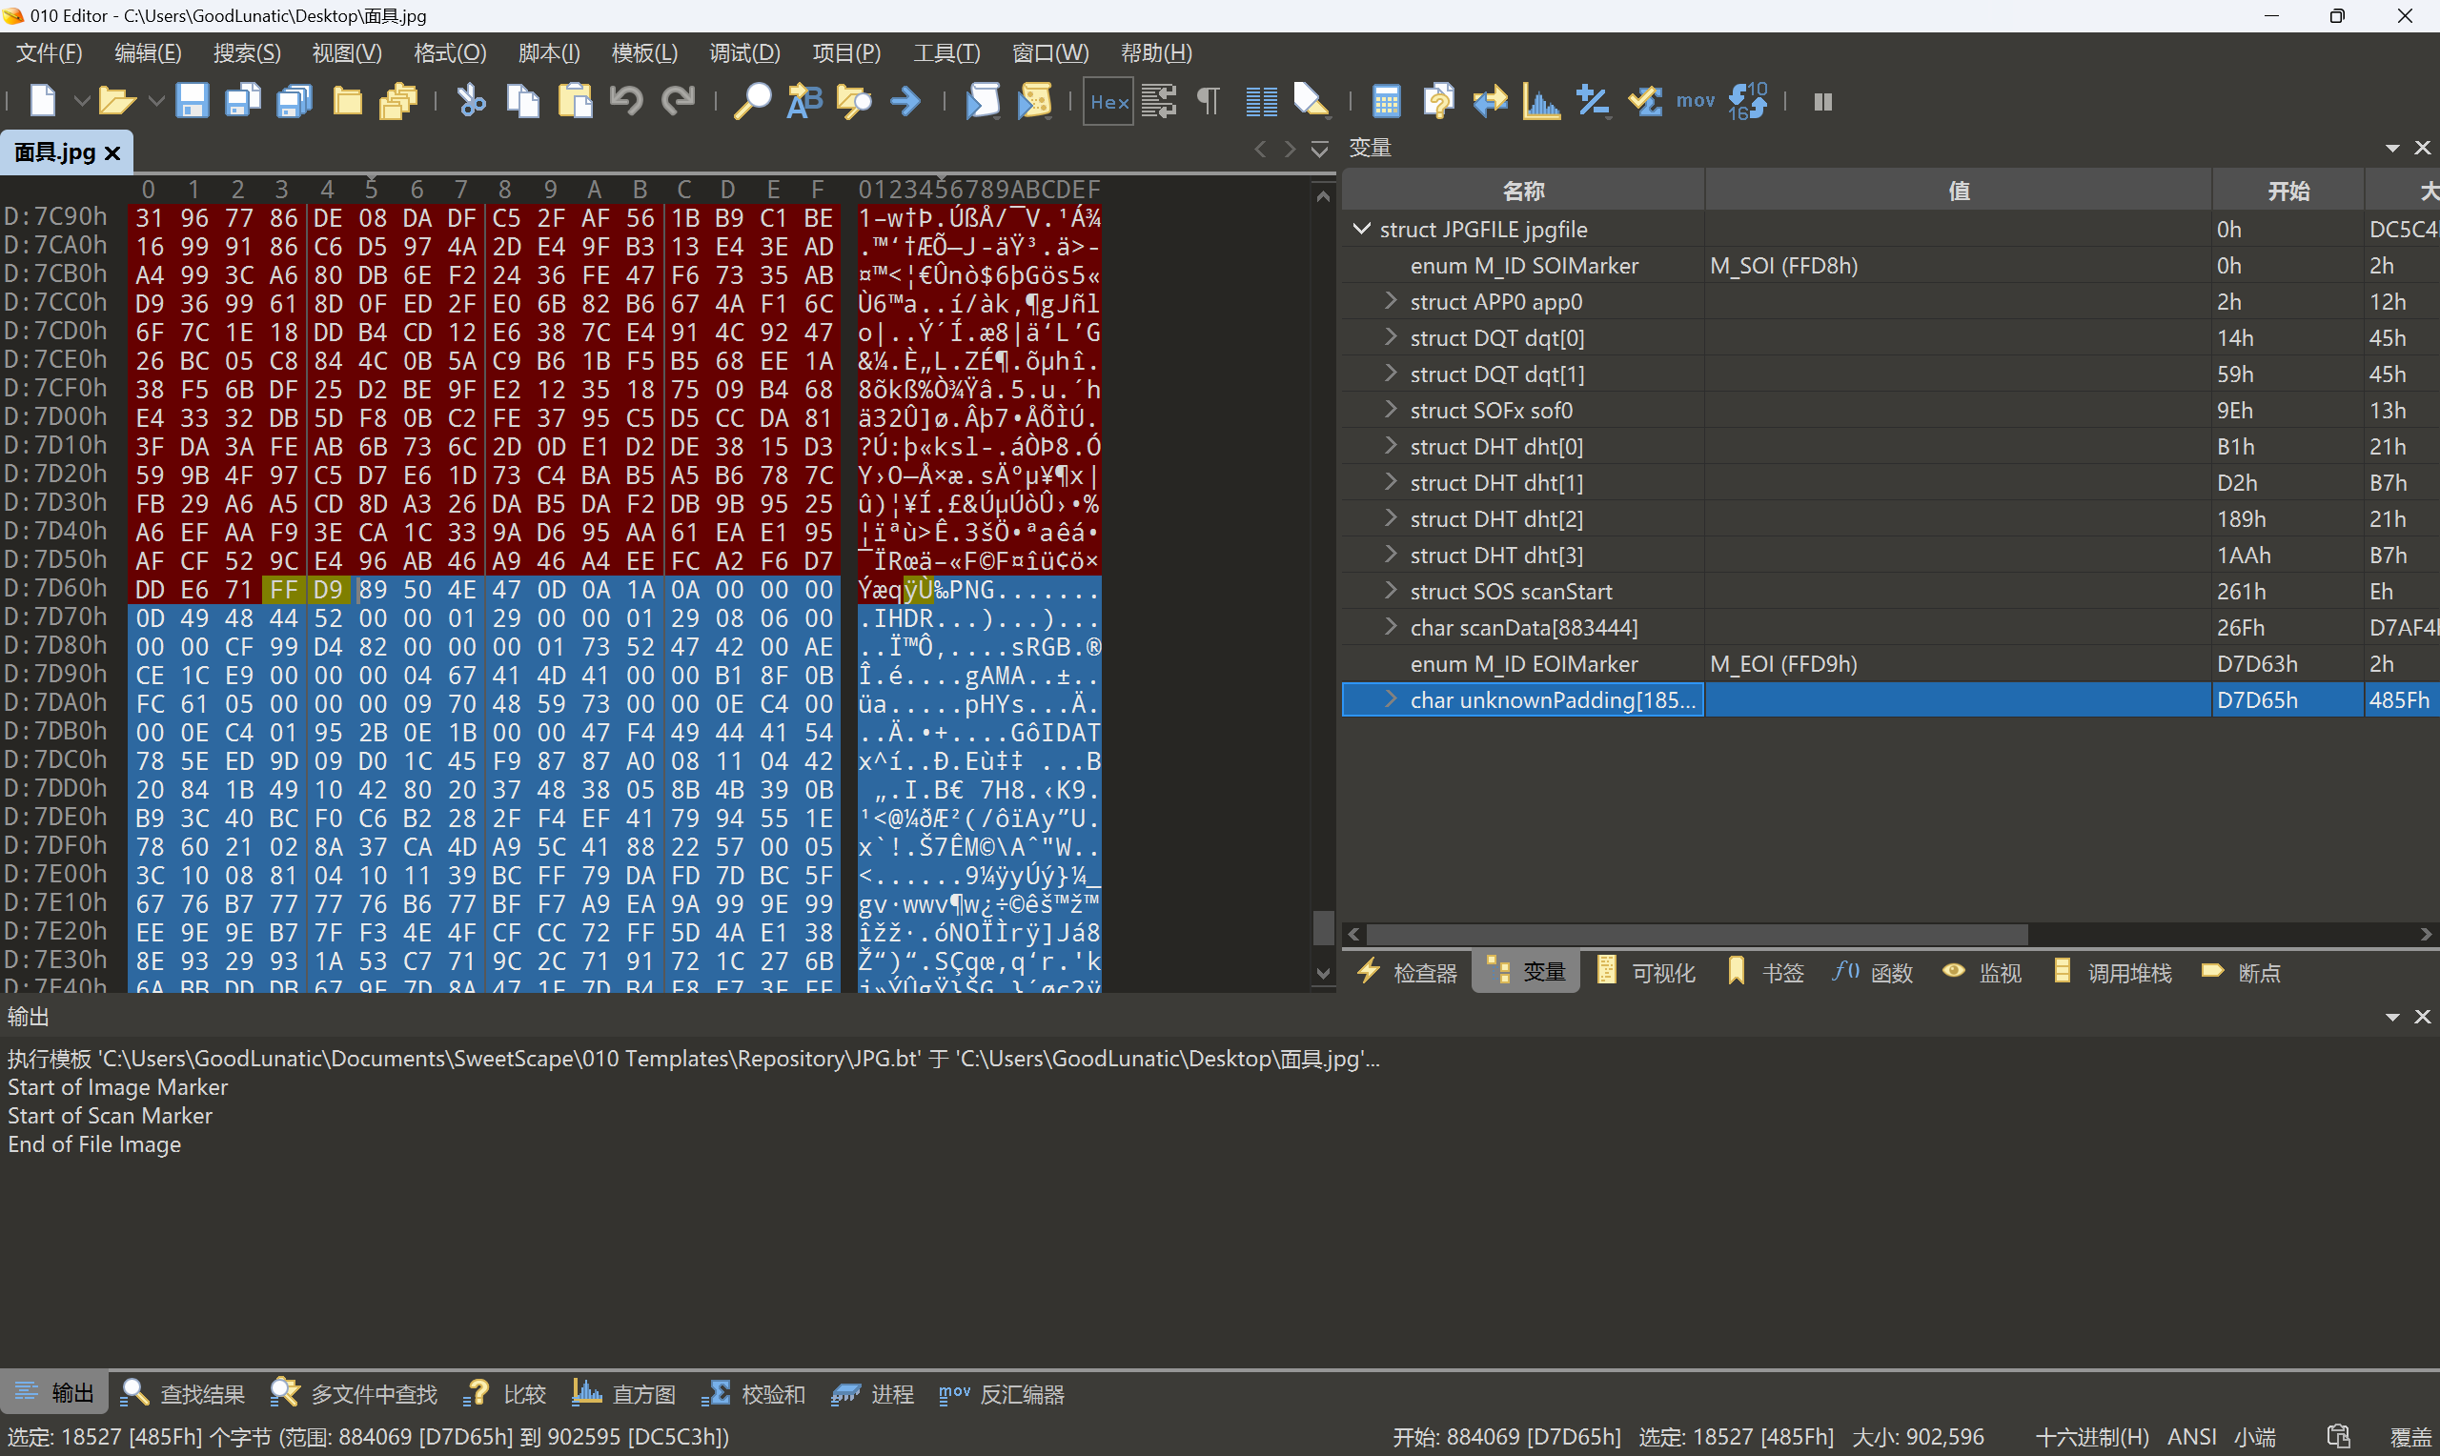Click the Goto blue arrow icon

[905, 101]
